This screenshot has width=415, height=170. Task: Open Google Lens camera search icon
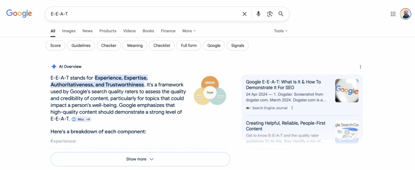point(270,14)
